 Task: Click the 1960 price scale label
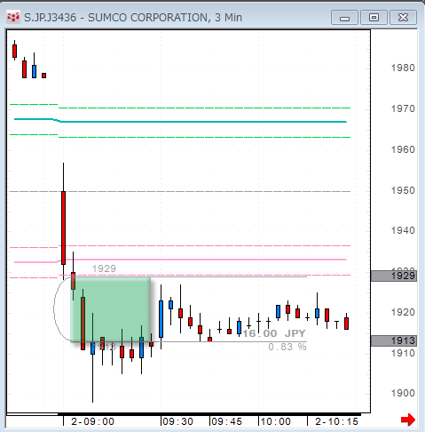tap(403, 149)
